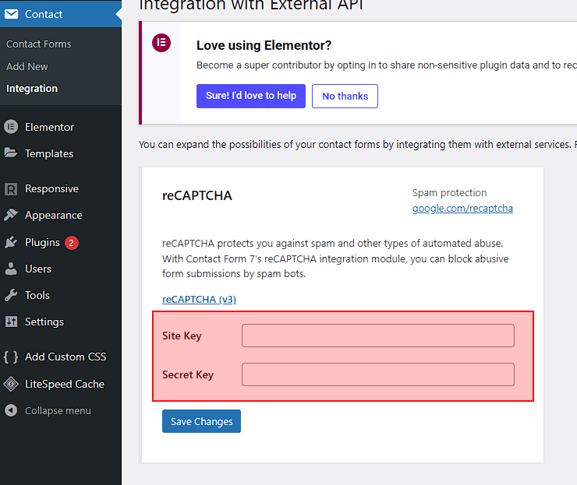Click the LiteSpeed Cache diamond icon
The width and height of the screenshot is (577, 485).
(11, 384)
